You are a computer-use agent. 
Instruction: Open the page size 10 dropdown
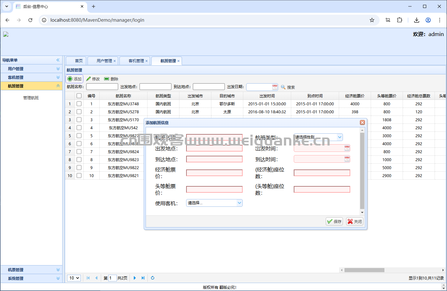pyautogui.click(x=74, y=278)
